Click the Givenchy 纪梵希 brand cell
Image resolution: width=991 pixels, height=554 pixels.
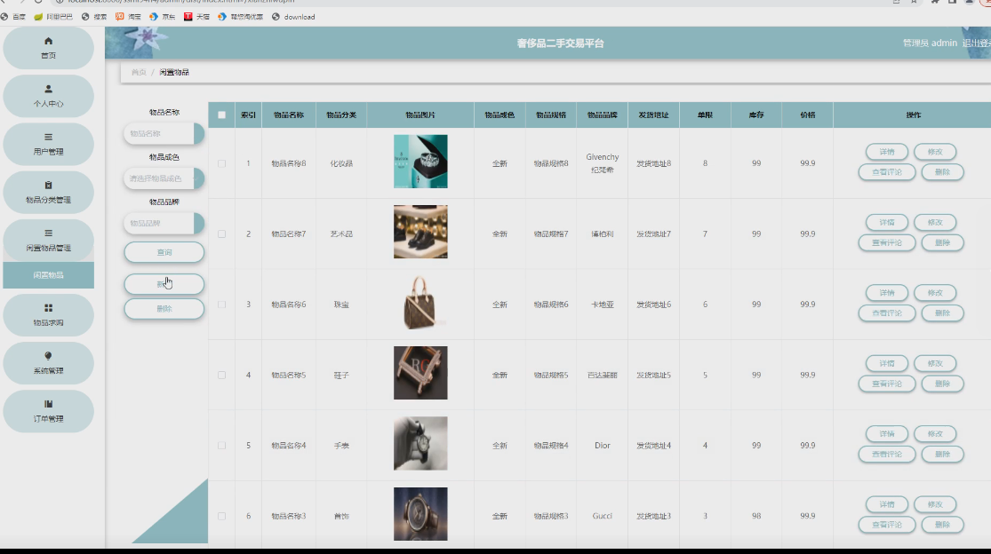click(x=603, y=163)
